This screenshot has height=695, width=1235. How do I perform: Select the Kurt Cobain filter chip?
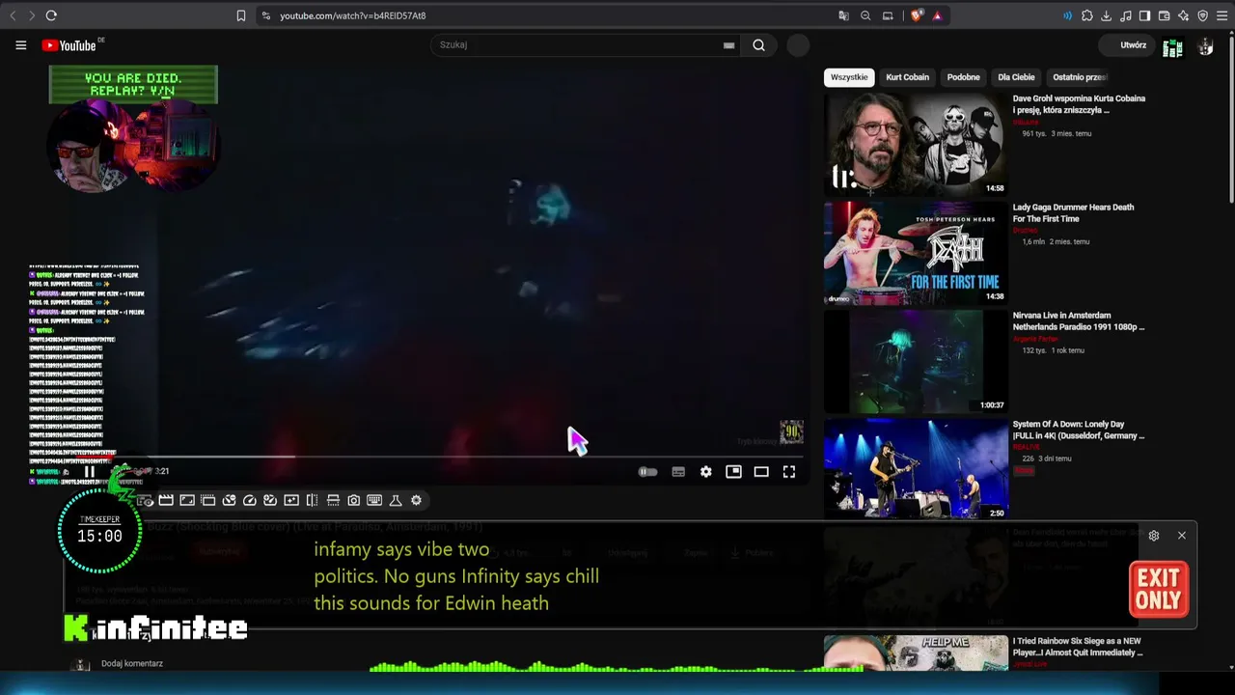click(x=908, y=77)
